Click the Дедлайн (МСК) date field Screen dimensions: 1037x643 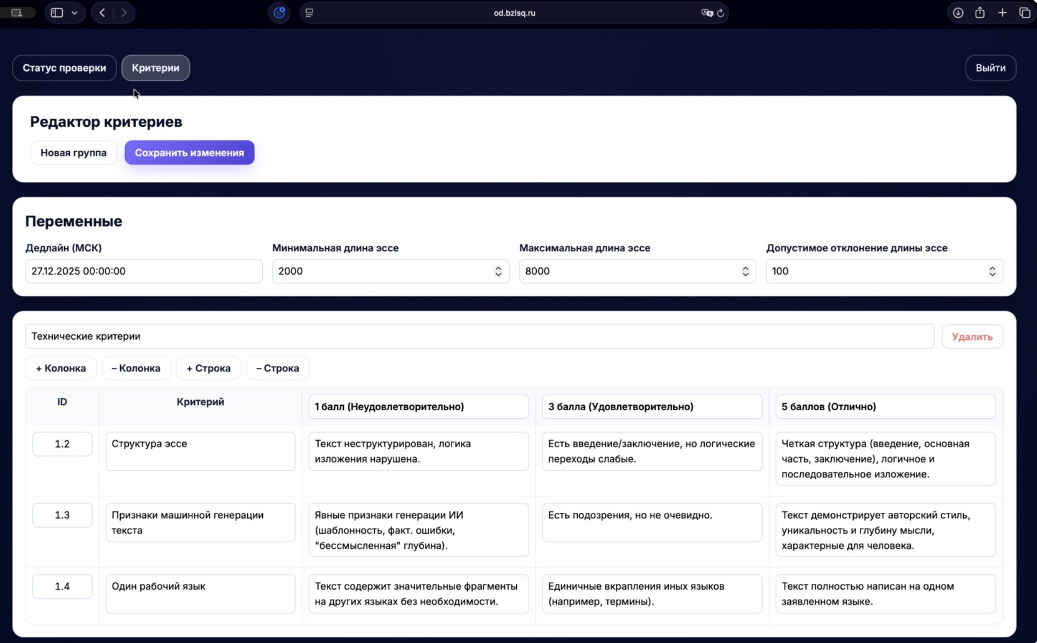pyautogui.click(x=144, y=271)
